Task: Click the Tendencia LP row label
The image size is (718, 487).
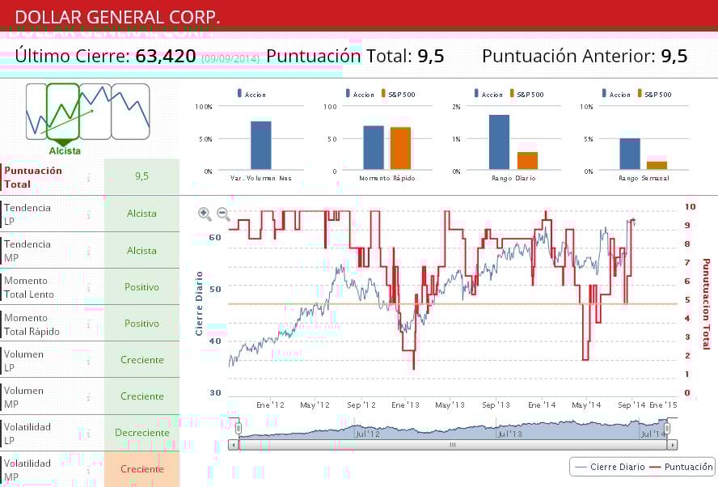Action: tap(27, 214)
